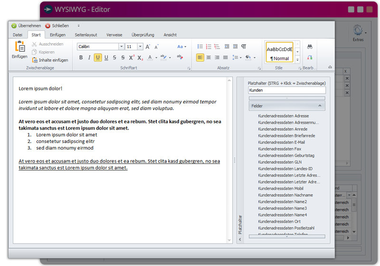Insert a bulleted list
Image resolution: width=380 pixels, height=266 pixels.
pos(200,47)
